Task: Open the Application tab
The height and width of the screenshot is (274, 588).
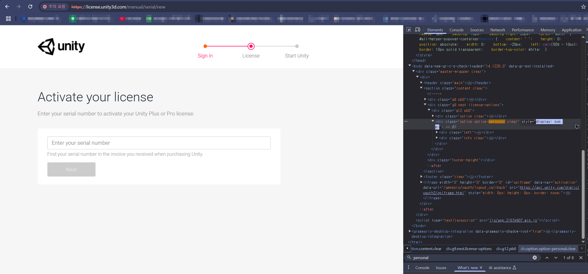Action: 571,30
